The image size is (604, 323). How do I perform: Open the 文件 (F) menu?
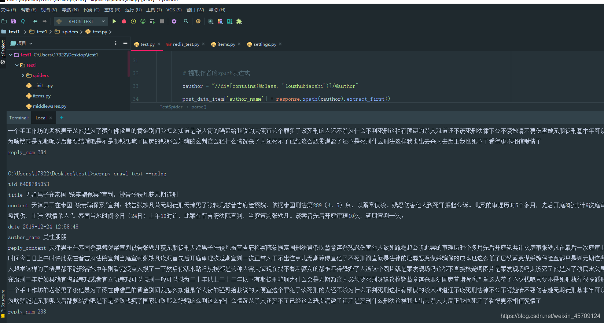click(8, 10)
